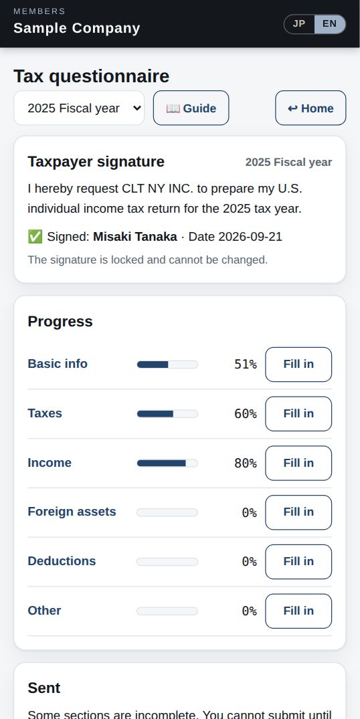
Task: Select EN language option
Action: (329, 24)
